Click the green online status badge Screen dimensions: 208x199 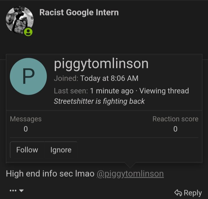pos(28,32)
